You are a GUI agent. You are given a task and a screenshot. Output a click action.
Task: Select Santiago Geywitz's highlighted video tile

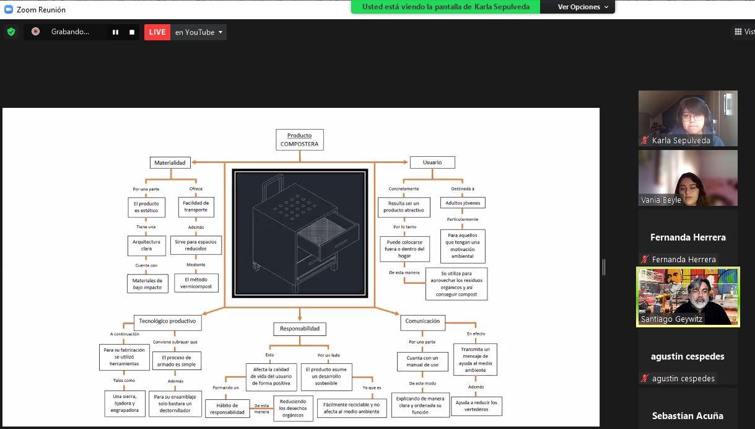687,296
